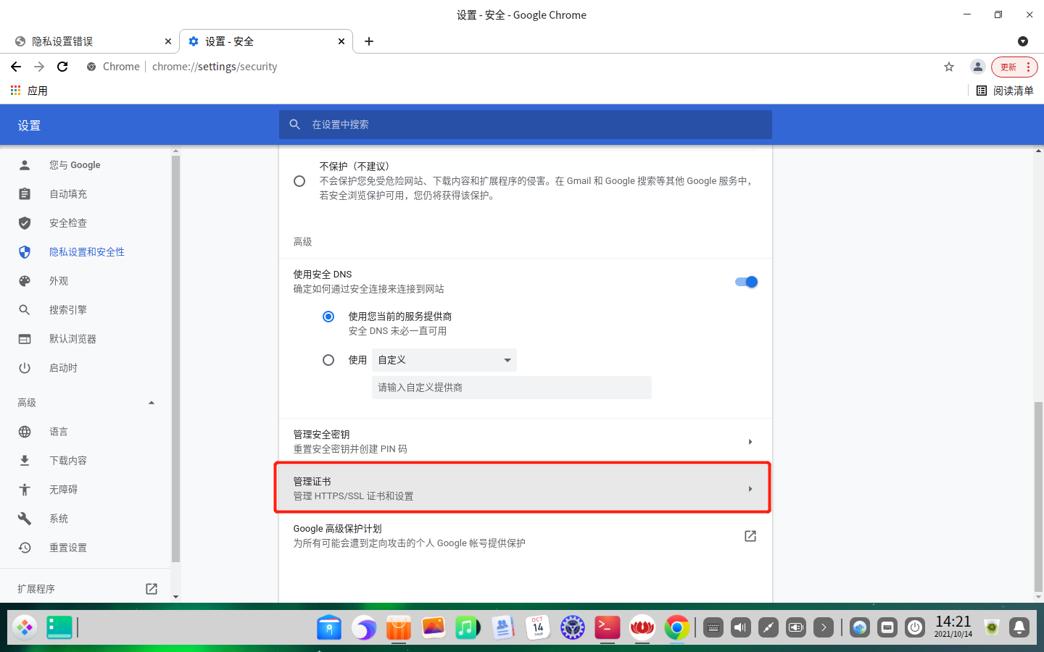Open Google 高级保护计划 external link
This screenshot has width=1044, height=652.
750,536
